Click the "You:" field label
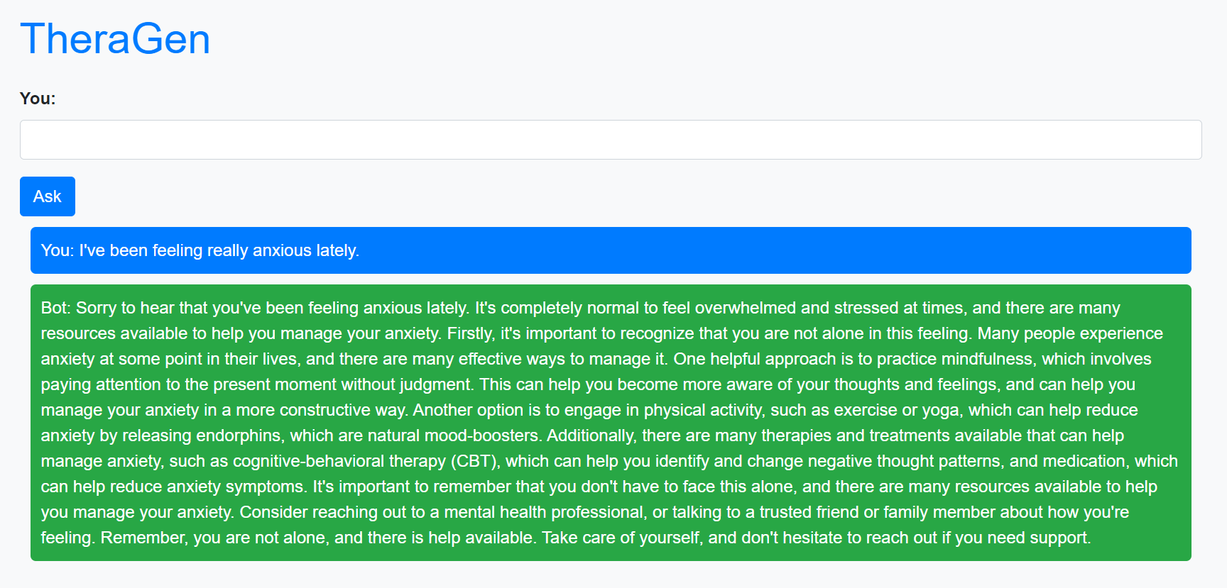 (38, 99)
